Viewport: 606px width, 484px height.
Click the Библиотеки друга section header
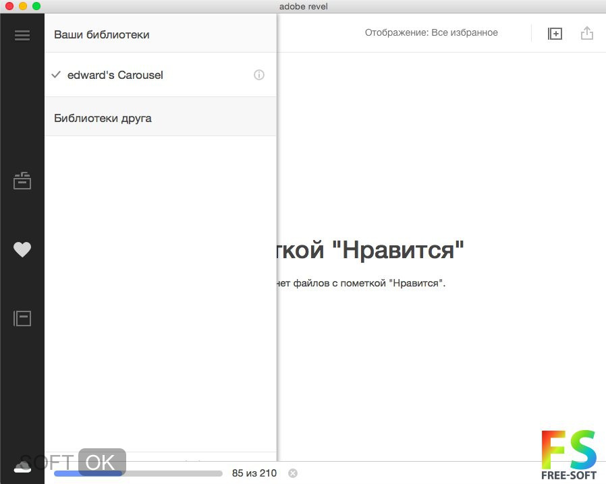[x=161, y=117]
